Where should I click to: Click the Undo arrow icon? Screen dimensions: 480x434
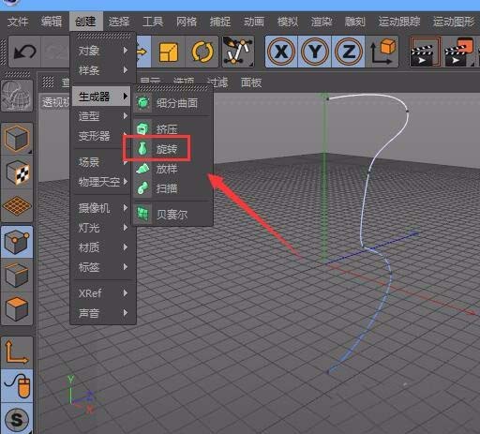tap(24, 52)
